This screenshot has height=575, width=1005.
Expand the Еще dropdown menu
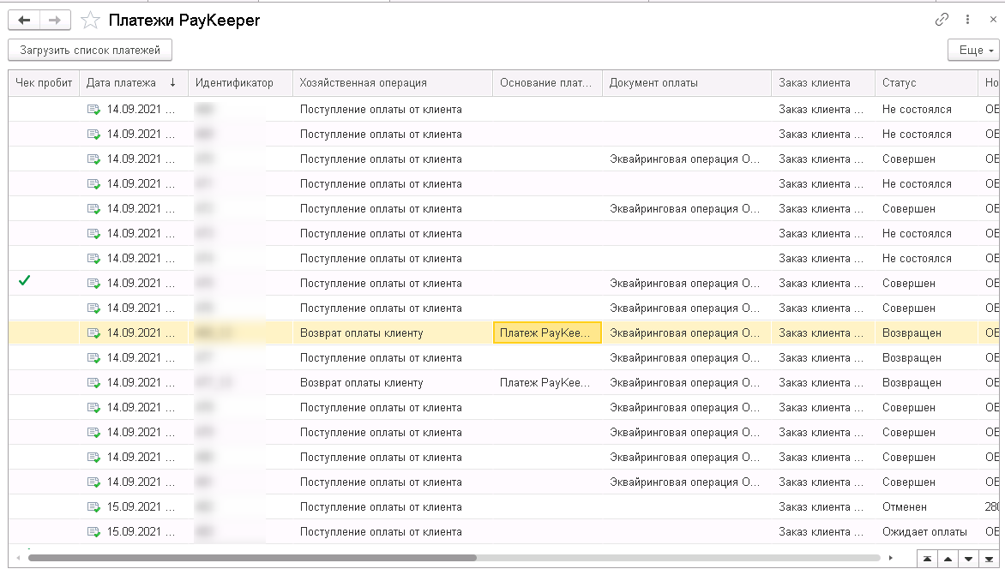[x=974, y=51]
